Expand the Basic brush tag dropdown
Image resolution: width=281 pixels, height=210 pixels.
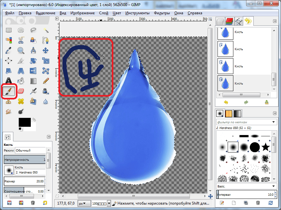274,186
